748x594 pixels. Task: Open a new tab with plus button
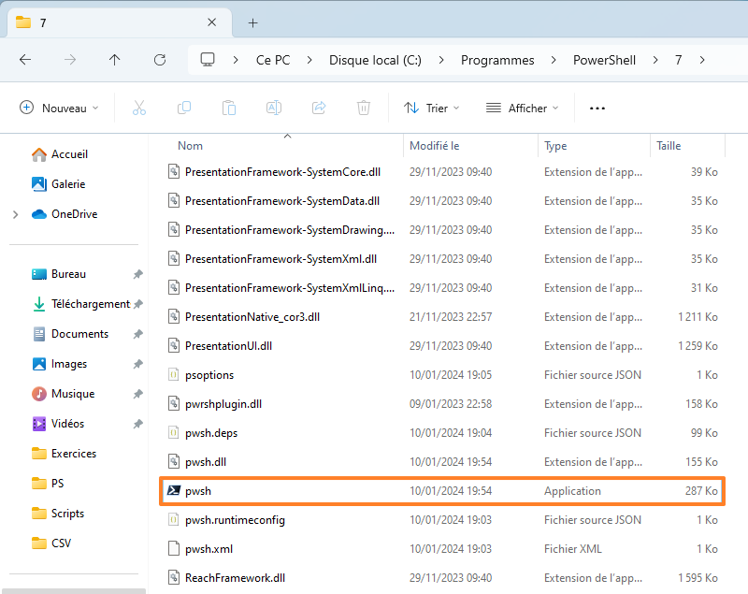252,22
